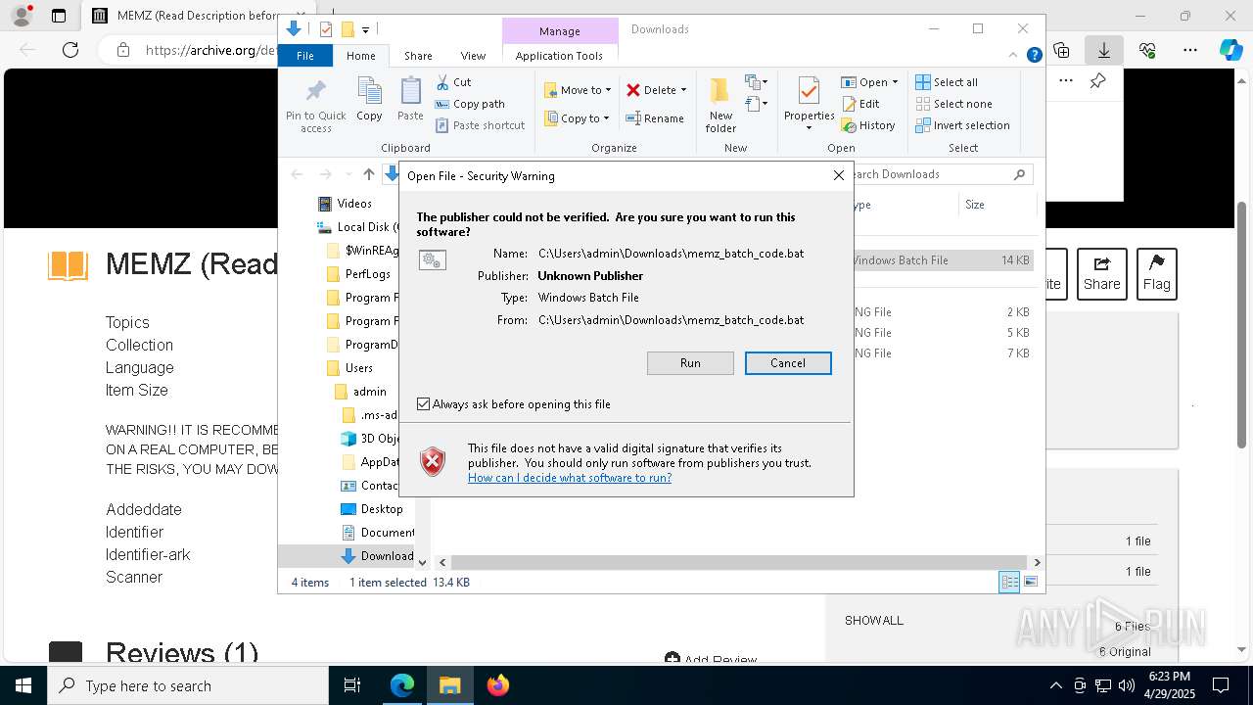Viewport: 1253px width, 705px height.
Task: Click Select all in ribbon
Action: (947, 82)
